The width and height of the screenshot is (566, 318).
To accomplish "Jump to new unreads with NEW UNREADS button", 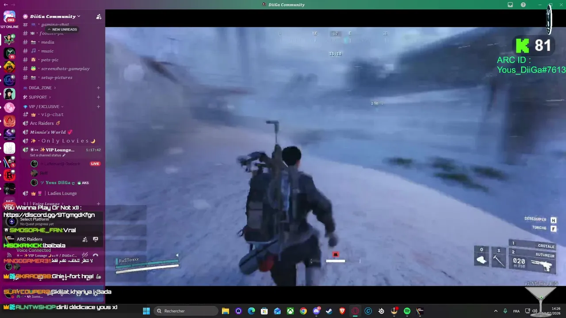I will click(x=62, y=30).
